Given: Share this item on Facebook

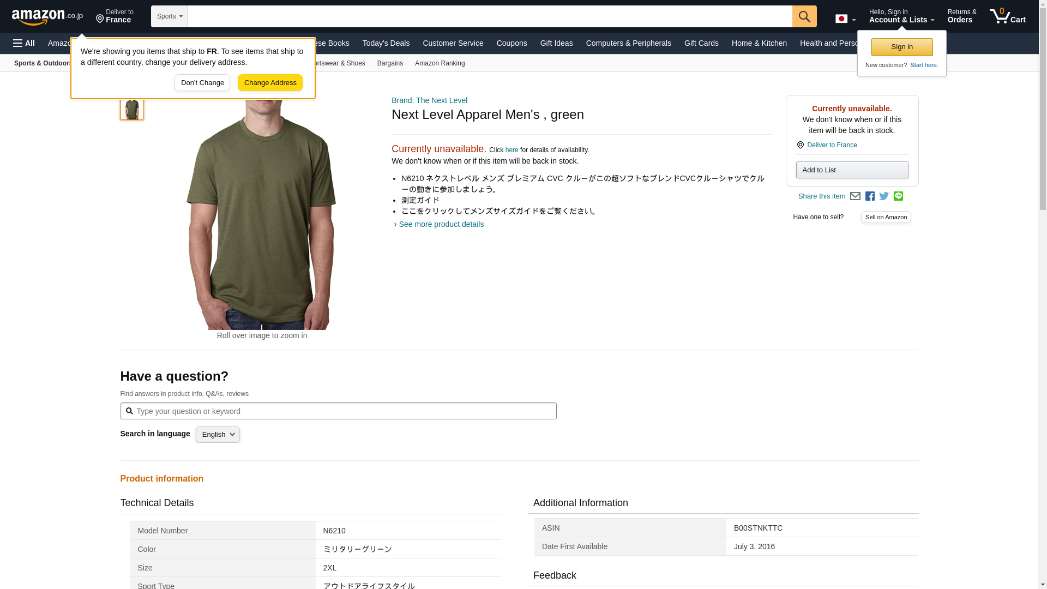Looking at the screenshot, I should click(x=870, y=196).
